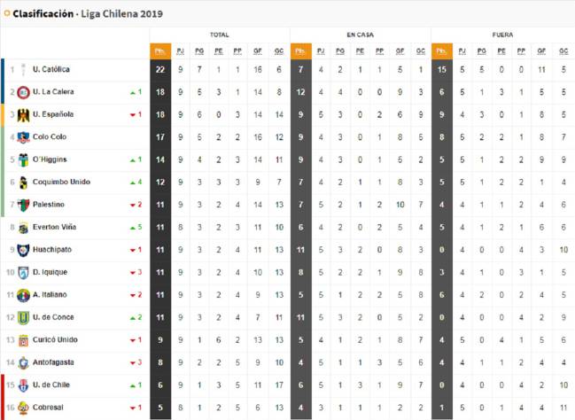Click the U. La Calera team crest

pyautogui.click(x=22, y=92)
